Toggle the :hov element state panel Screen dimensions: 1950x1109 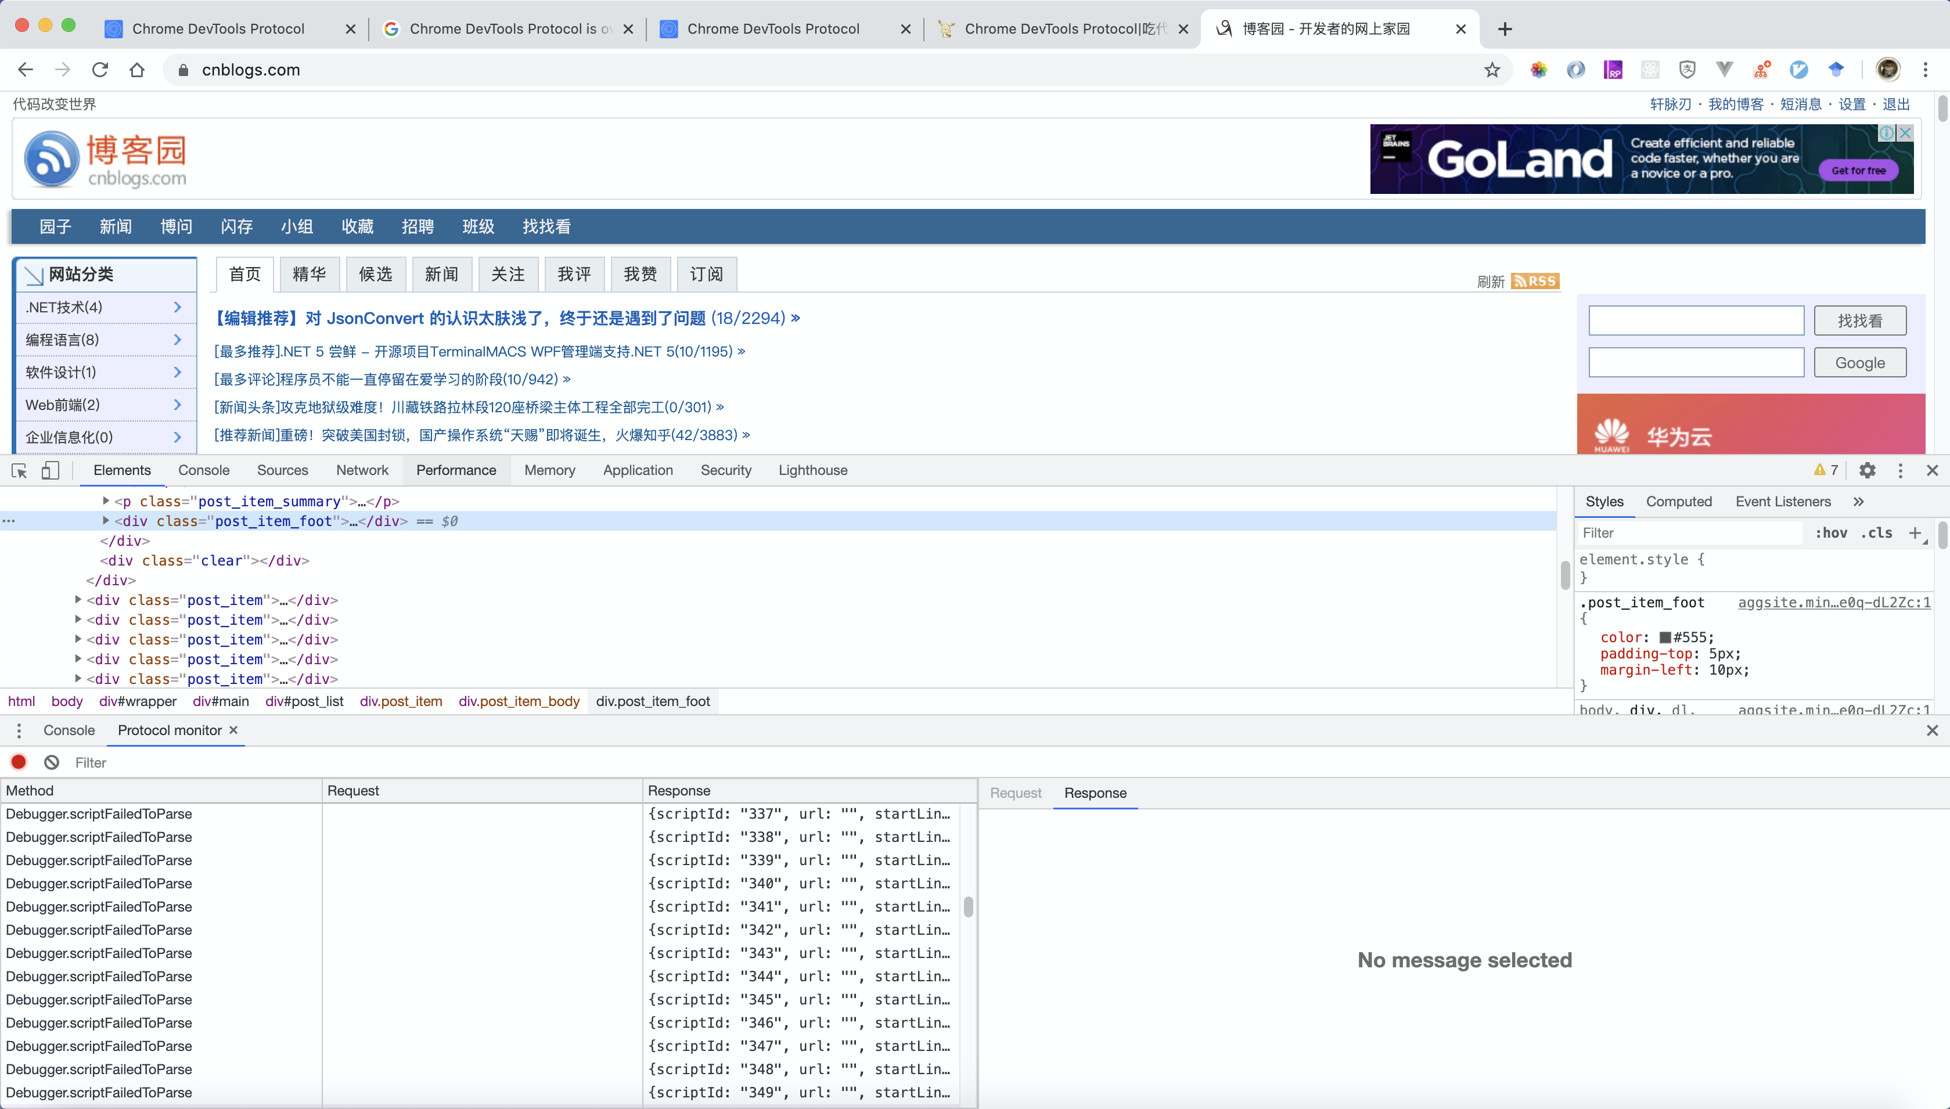click(1830, 533)
